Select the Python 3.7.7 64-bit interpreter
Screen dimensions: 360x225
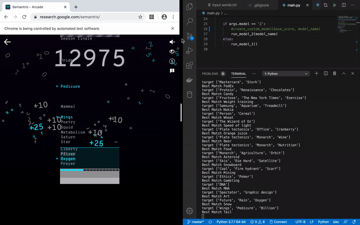click(231, 222)
